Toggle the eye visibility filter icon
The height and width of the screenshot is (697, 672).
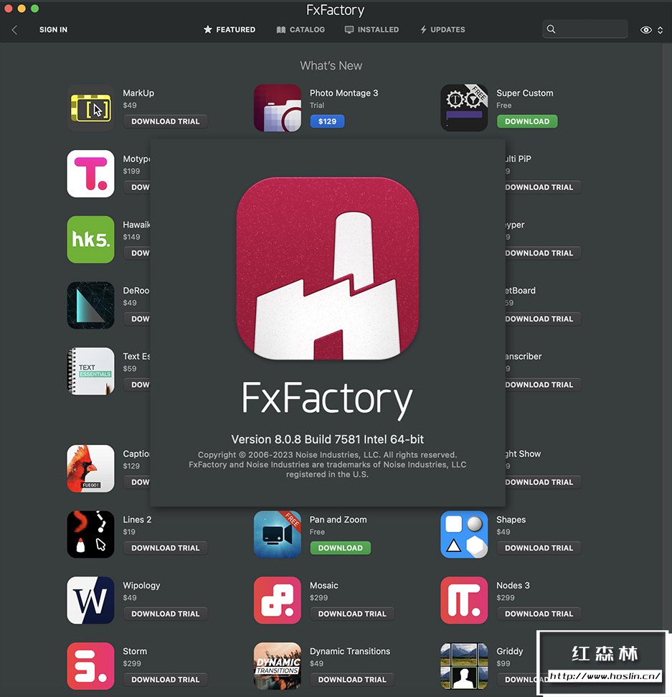pyautogui.click(x=645, y=29)
